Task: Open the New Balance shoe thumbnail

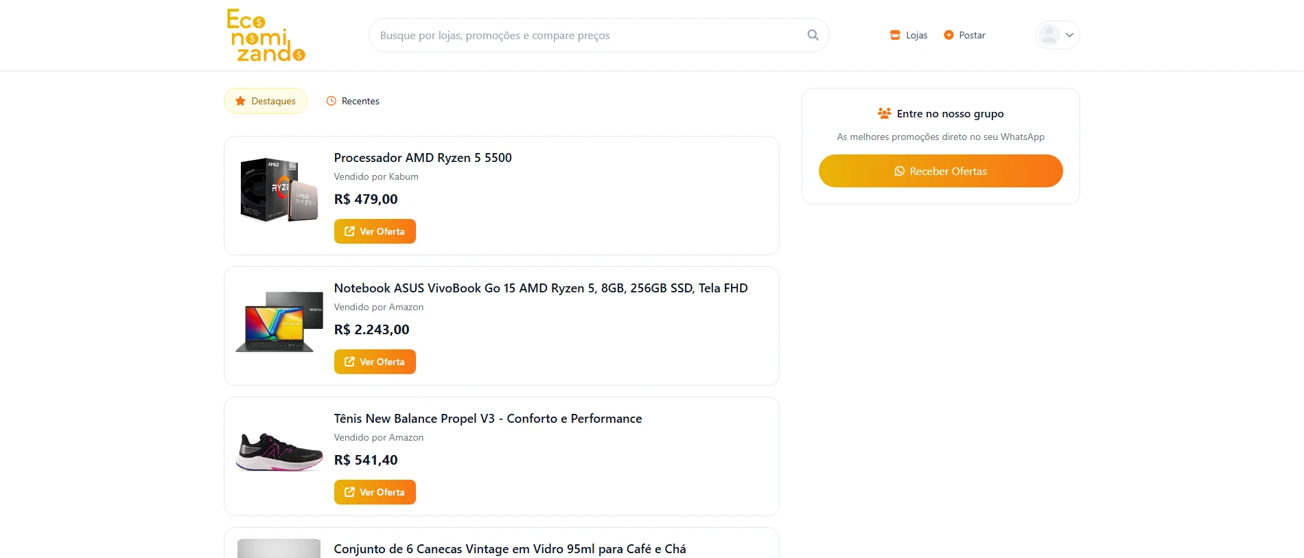Action: tap(279, 452)
